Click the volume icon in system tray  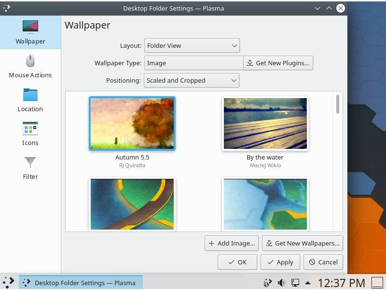281,283
